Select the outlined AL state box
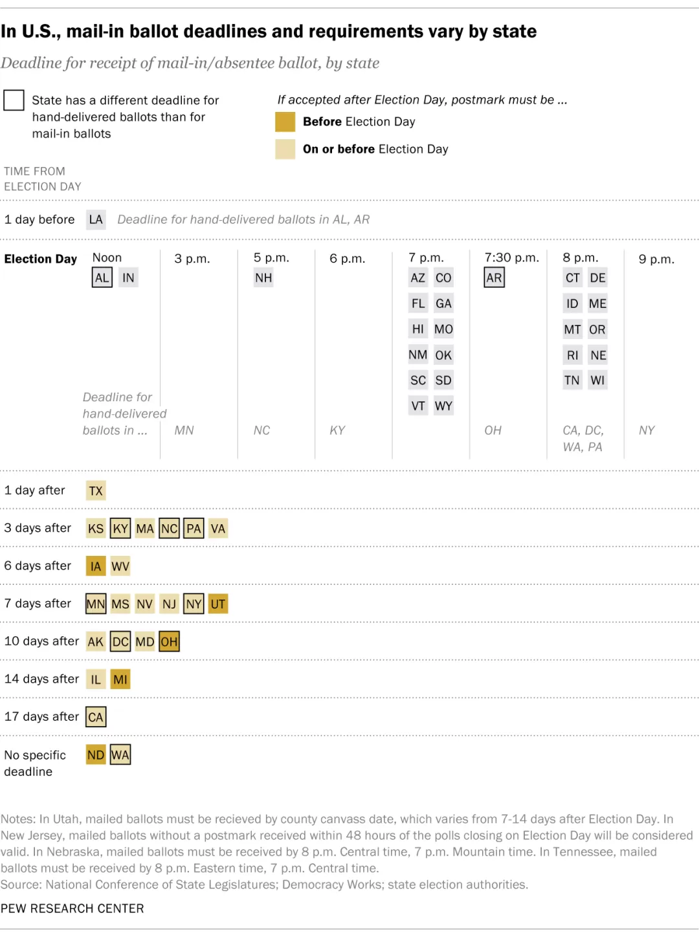 point(102,278)
